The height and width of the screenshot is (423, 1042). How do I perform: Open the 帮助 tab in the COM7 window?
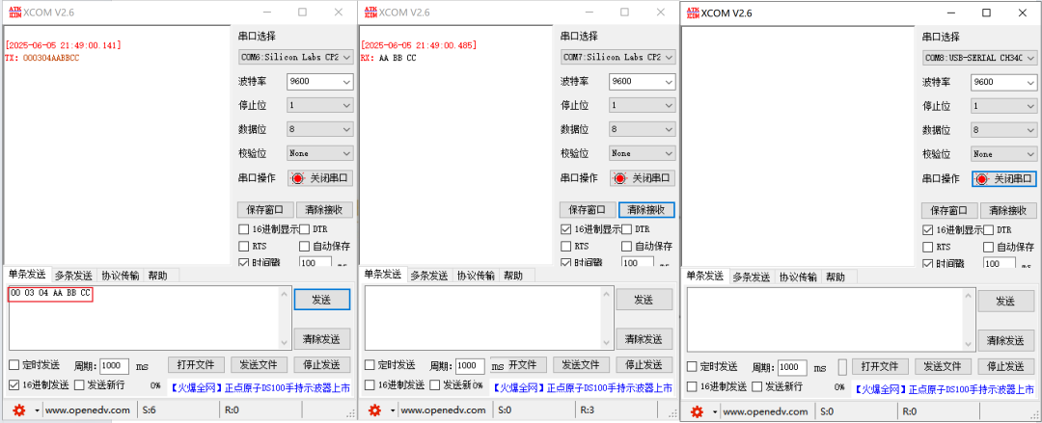click(x=512, y=275)
